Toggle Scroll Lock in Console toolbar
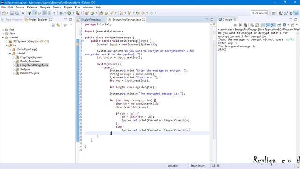 point(257,25)
